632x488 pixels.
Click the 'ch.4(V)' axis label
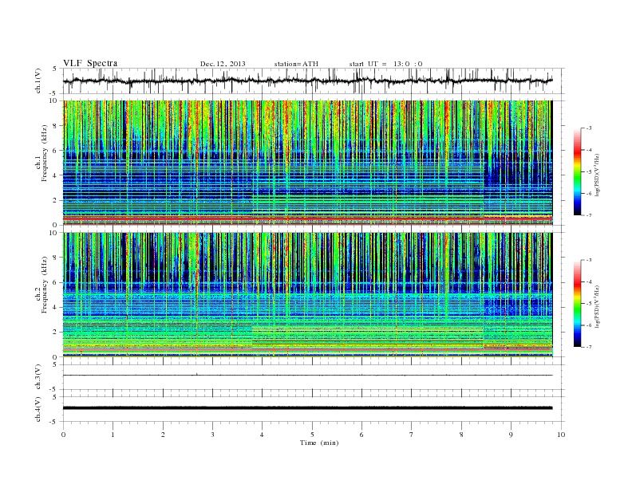pyautogui.click(x=38, y=409)
